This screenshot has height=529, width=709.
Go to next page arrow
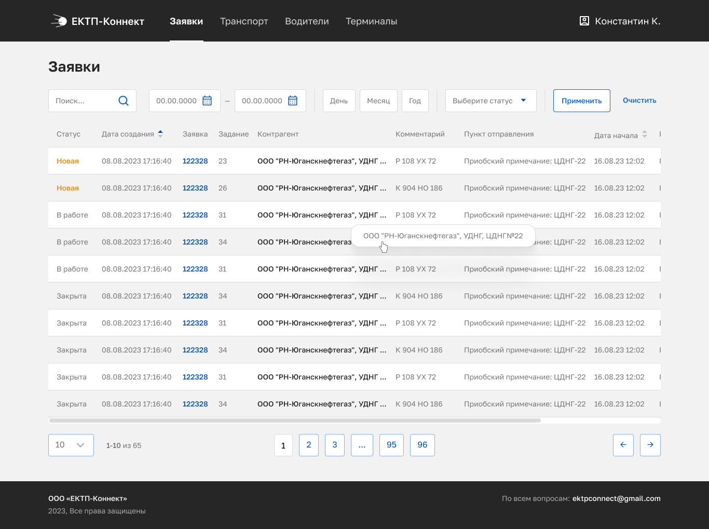650,445
